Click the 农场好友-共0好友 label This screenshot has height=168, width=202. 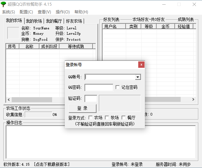coord(149,20)
